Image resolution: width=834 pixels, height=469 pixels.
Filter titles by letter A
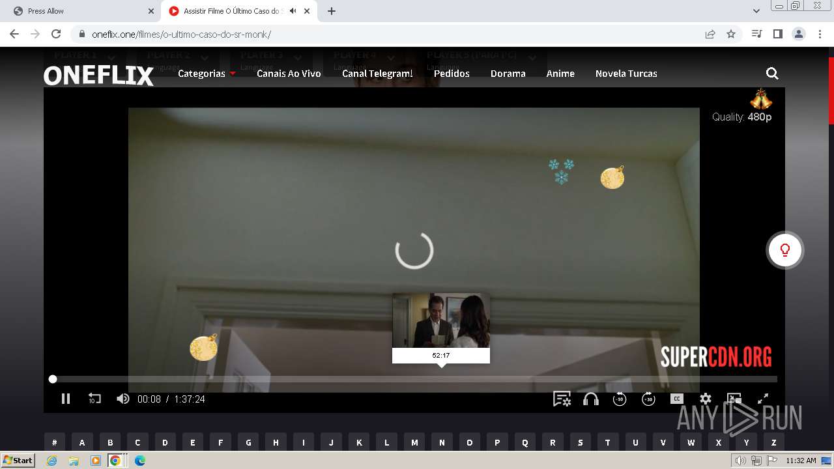pyautogui.click(x=82, y=442)
